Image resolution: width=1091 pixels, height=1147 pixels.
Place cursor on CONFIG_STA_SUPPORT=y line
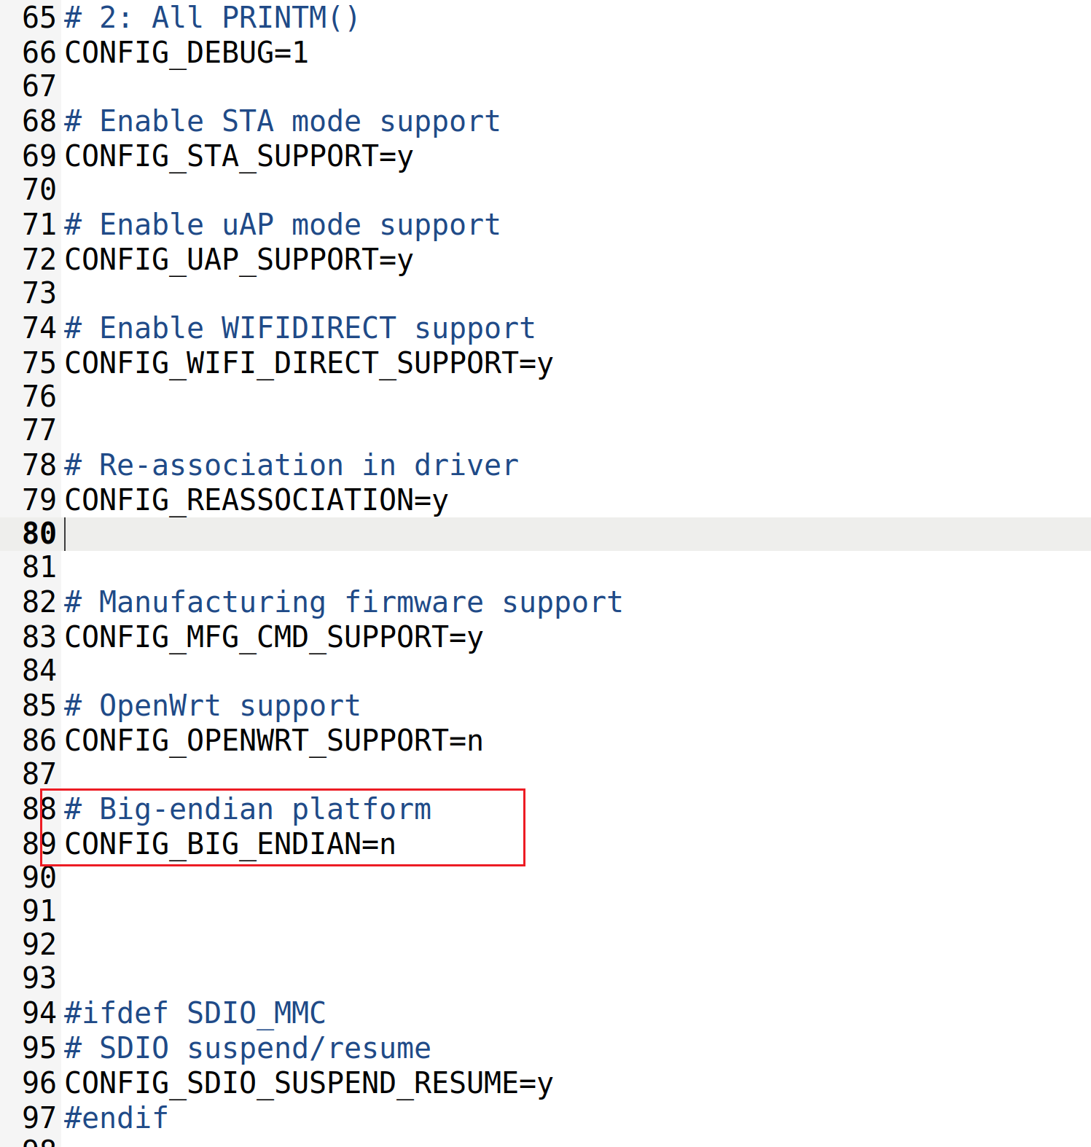coord(238,157)
